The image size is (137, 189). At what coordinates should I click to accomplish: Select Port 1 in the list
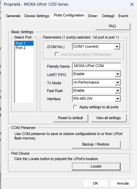(x=24, y=43)
